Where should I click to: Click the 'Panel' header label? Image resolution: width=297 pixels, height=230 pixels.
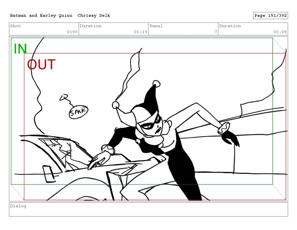pyautogui.click(x=156, y=26)
